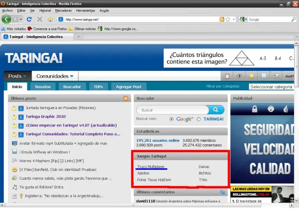Switch to the Novatos tab
The width and height of the screenshot is (299, 224).
(43, 87)
